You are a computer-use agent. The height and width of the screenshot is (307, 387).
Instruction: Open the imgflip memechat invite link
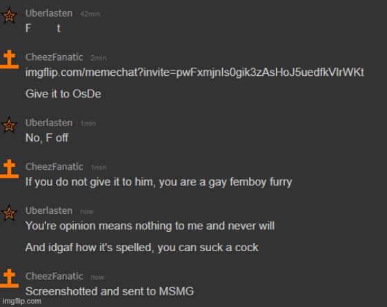click(195, 72)
